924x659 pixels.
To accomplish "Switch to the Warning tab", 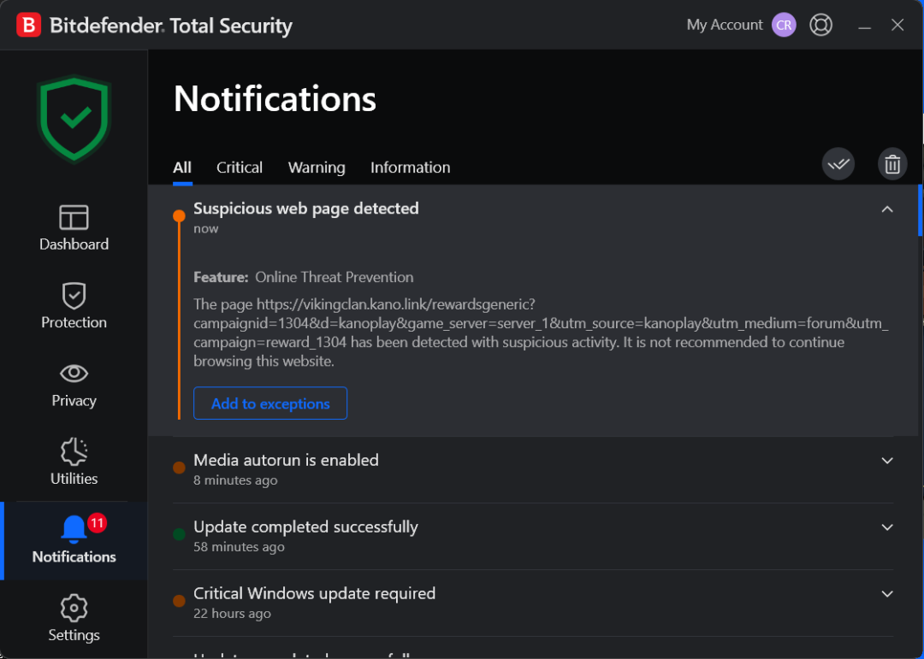I will [317, 168].
